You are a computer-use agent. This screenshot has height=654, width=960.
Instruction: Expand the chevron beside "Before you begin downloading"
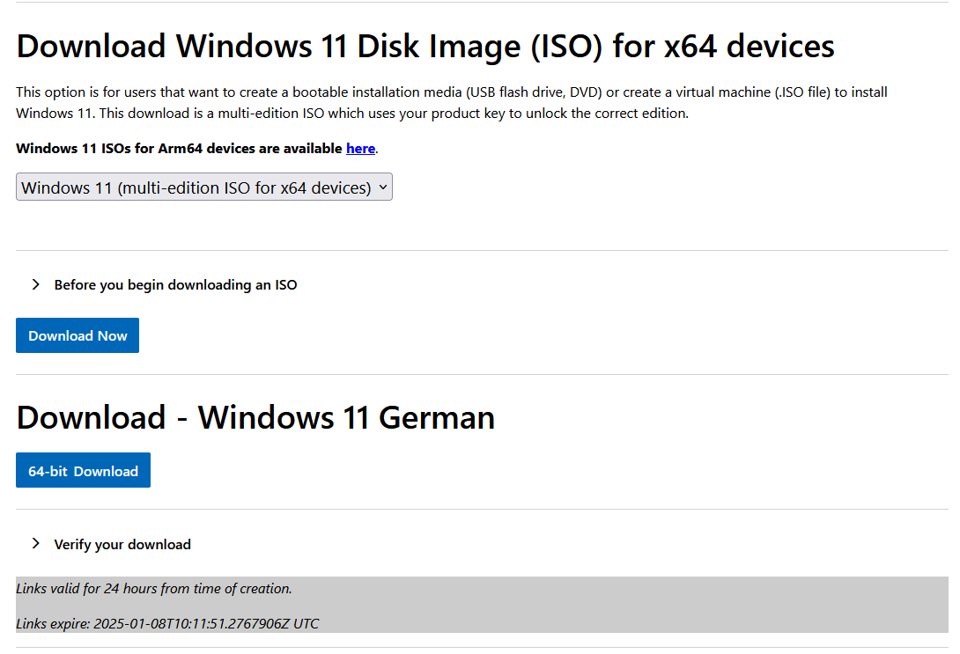point(36,284)
